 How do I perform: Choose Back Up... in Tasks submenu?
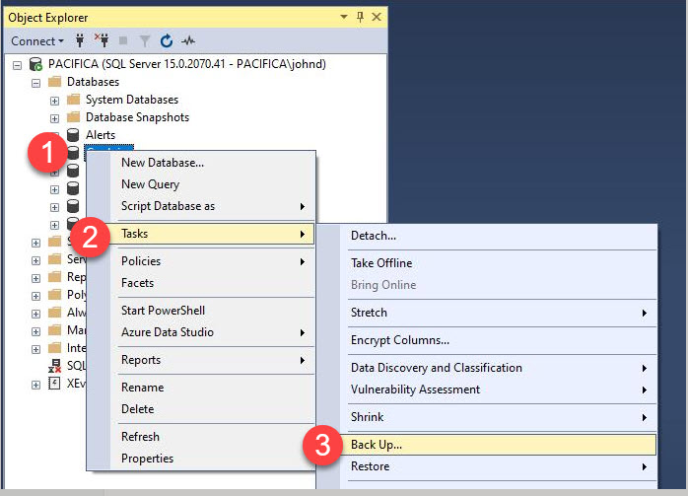point(499,445)
